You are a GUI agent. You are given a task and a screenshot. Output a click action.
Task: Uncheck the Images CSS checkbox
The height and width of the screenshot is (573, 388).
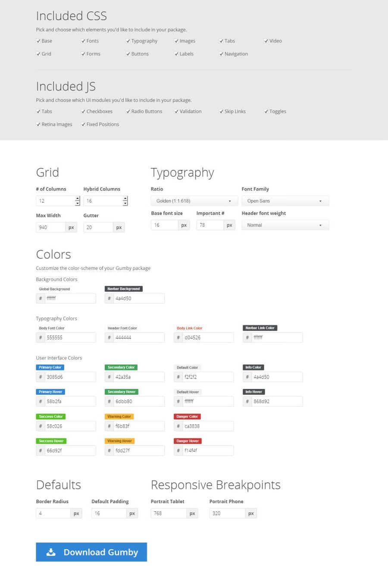click(176, 41)
